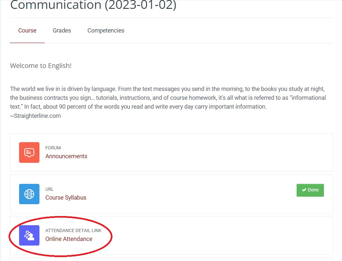Click the ATTENDANCE DETAIL LINK label
The height and width of the screenshot is (261, 342).
[x=73, y=230]
